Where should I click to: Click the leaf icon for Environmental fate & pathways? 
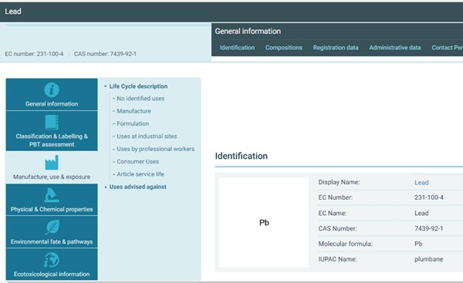coord(52,227)
